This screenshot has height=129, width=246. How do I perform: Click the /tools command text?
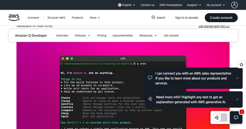point(65,98)
